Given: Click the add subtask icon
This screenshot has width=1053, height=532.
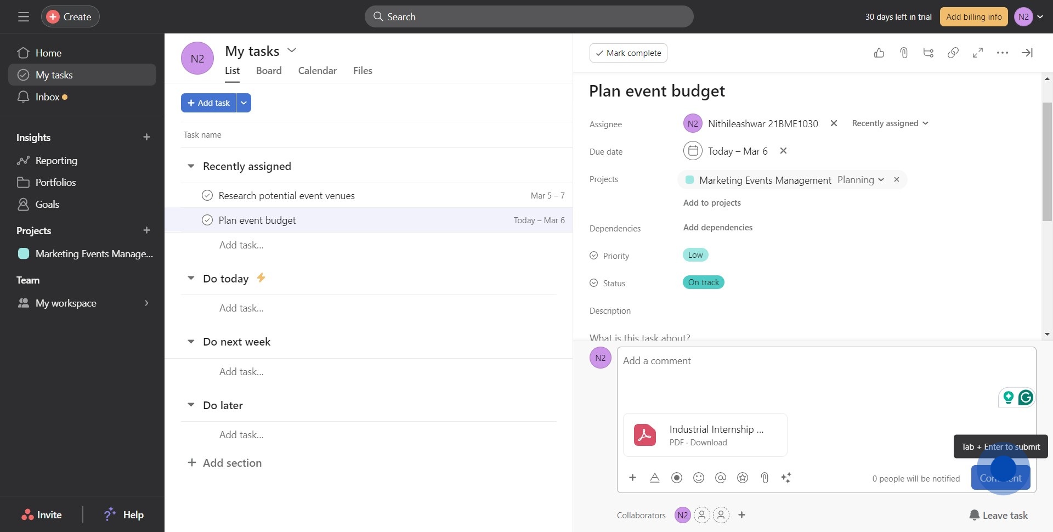Looking at the screenshot, I should (x=929, y=53).
